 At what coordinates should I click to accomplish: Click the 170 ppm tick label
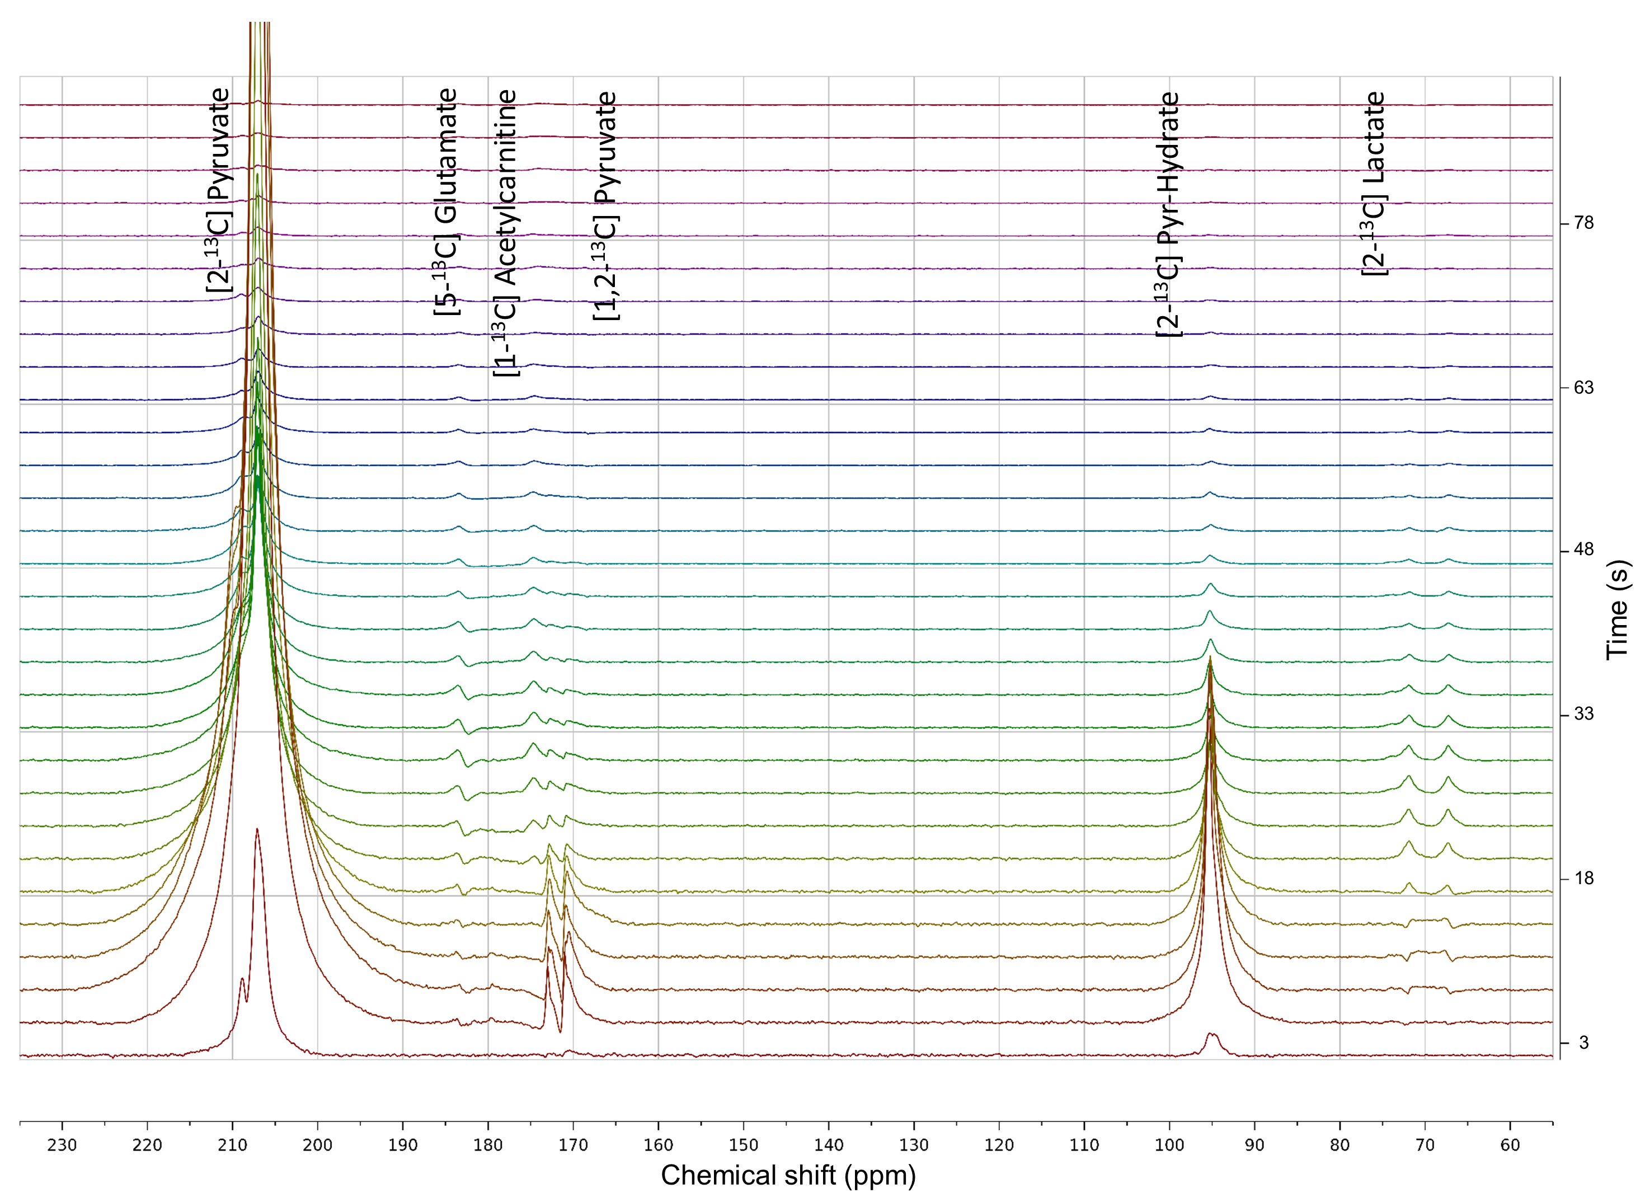pyautogui.click(x=574, y=1145)
